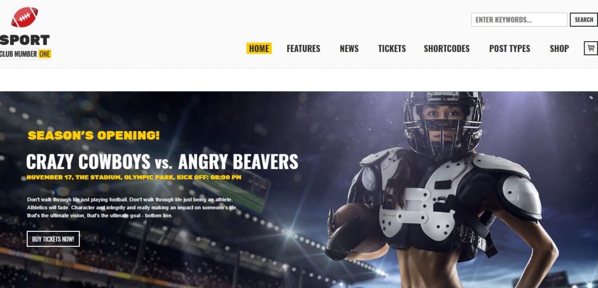Click the Season's Opening heading
This screenshot has height=288, width=598.
click(x=94, y=135)
